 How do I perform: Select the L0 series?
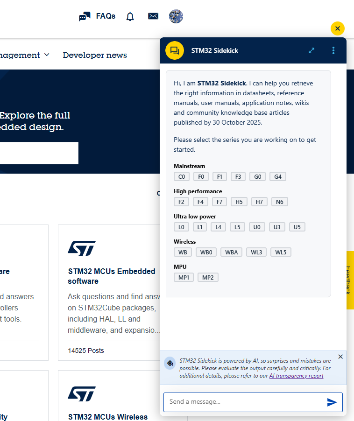181,227
